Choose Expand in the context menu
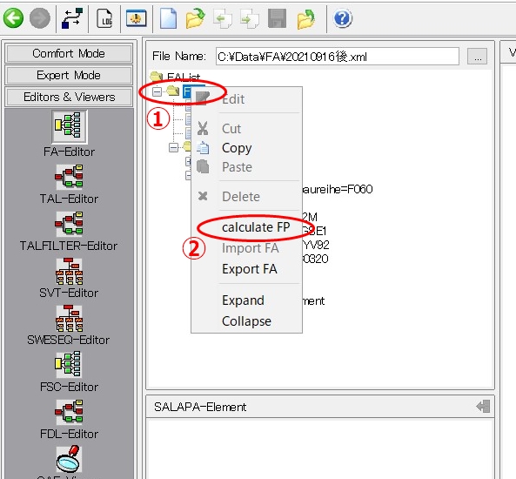 246,300
